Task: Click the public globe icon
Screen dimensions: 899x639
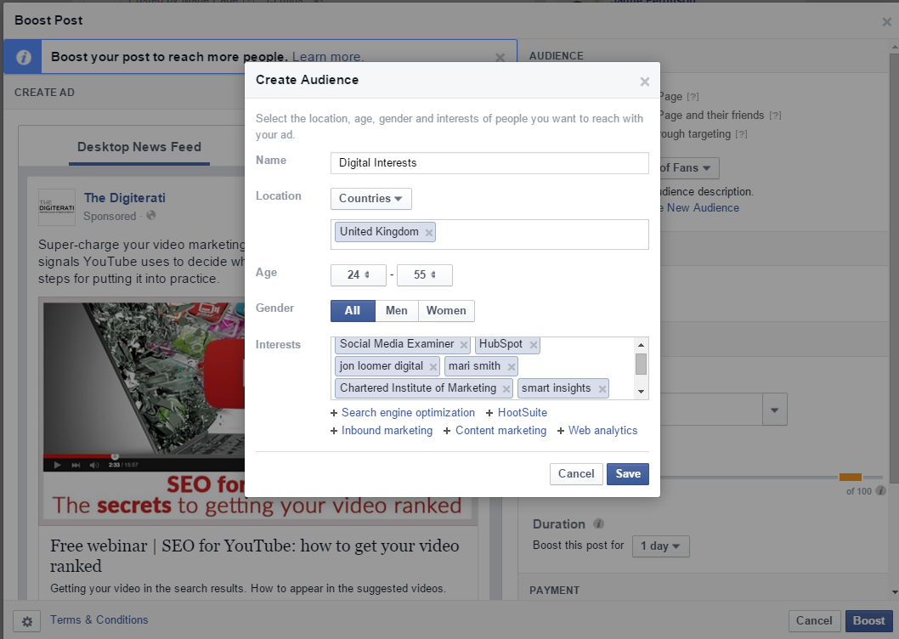Action: point(151,216)
